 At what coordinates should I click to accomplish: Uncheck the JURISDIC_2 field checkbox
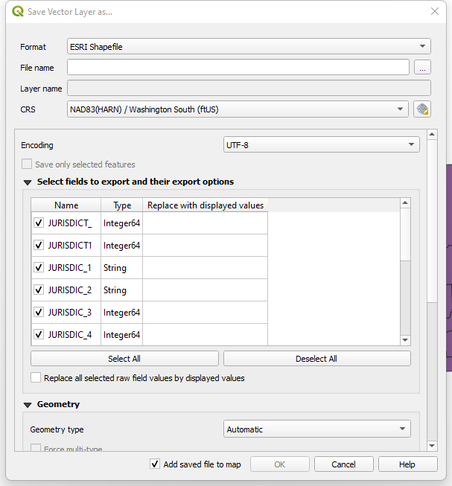click(39, 290)
